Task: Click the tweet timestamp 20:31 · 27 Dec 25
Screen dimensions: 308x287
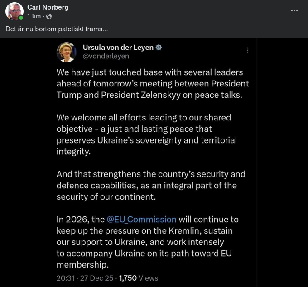Action: [85, 278]
